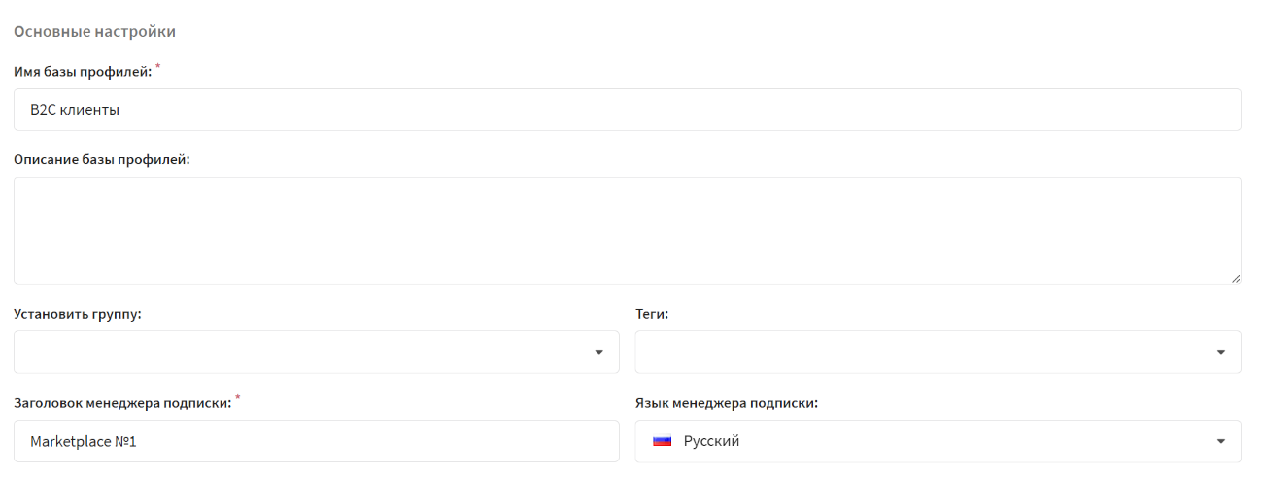Click the Язык менеджера подписки label

(727, 403)
